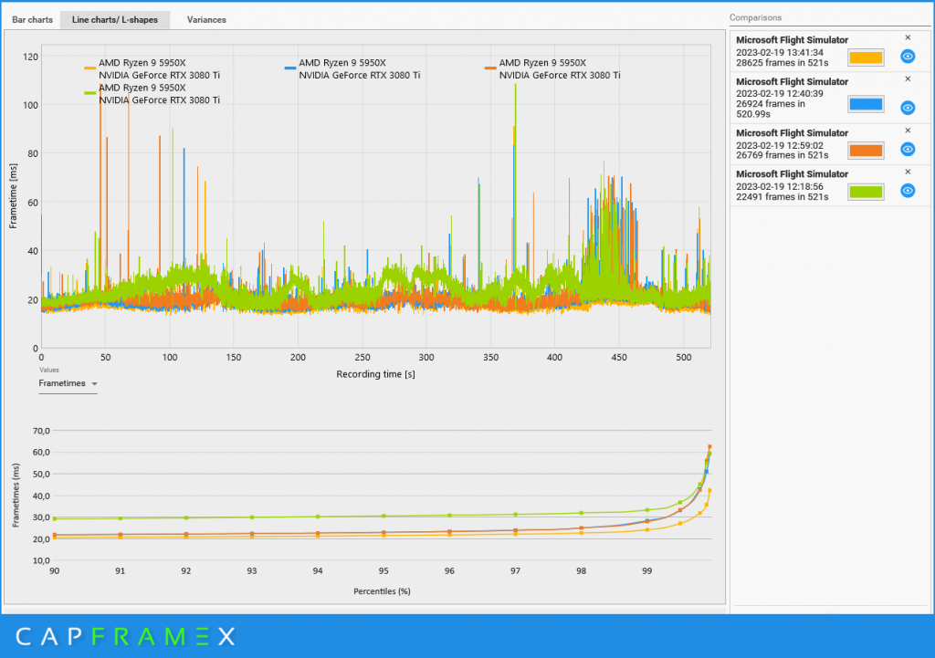935x658 pixels.
Task: Toggle visibility of the 13:41:34 recording
Action: tap(908, 57)
